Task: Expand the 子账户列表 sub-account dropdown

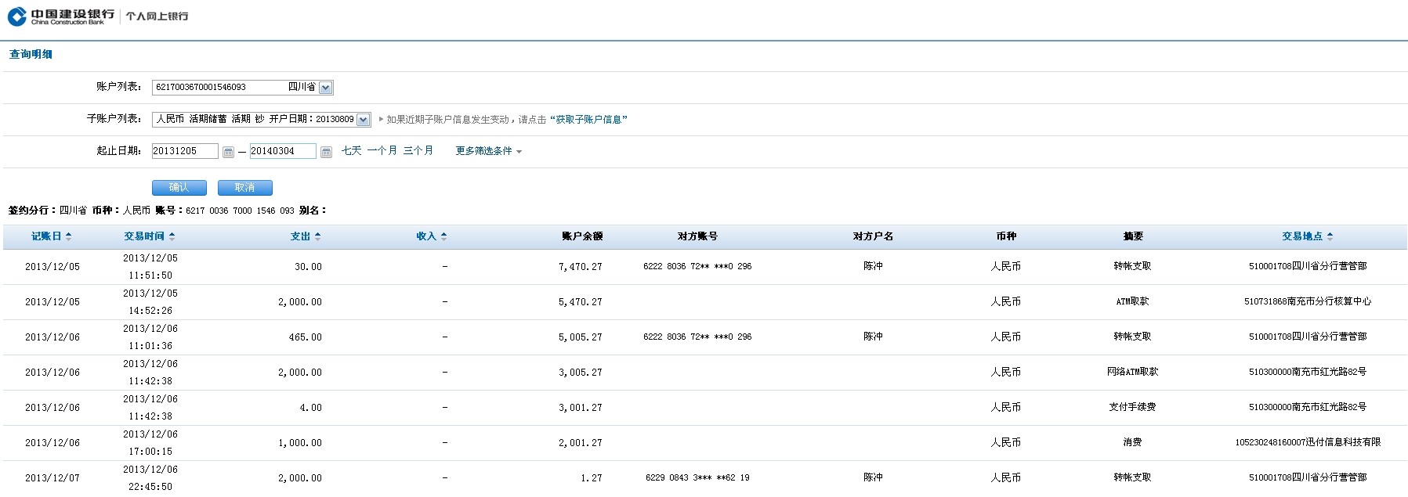Action: coord(363,120)
